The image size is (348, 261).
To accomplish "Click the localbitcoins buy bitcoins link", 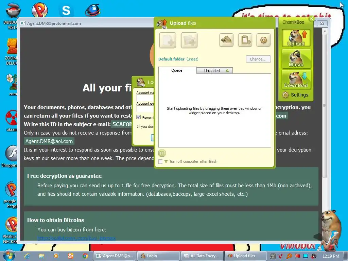I will coord(76,238).
